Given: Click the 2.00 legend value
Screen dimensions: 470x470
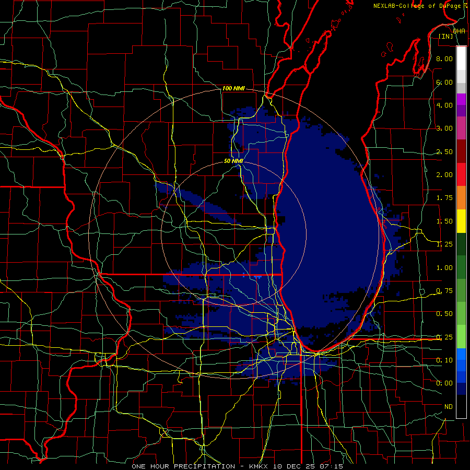Looking at the screenshot, I should click(444, 175).
